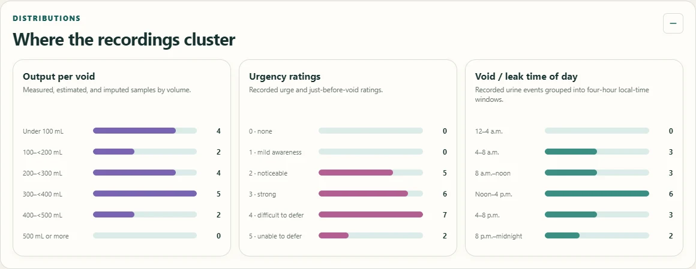Click the 'Void / leak time of day' heading

[526, 76]
